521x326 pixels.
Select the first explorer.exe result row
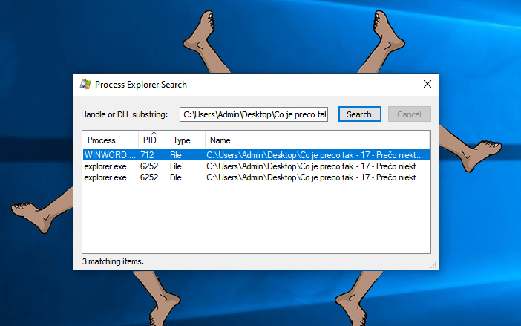pos(108,166)
